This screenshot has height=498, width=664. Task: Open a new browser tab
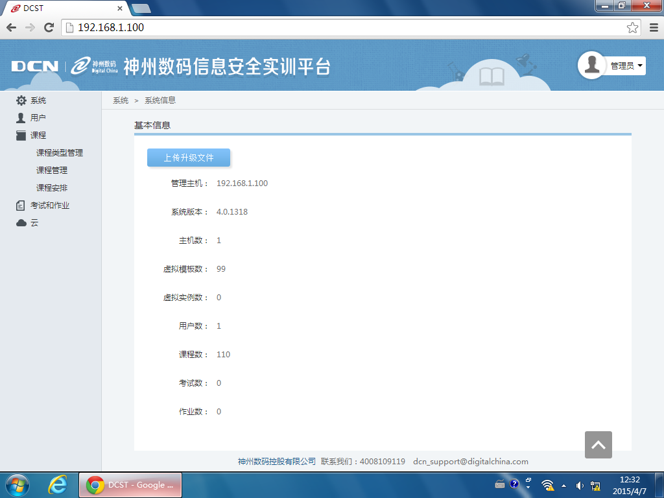[x=141, y=8]
